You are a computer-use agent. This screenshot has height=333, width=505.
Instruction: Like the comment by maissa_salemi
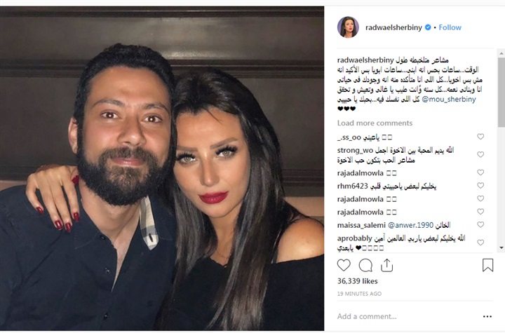pos(480,224)
